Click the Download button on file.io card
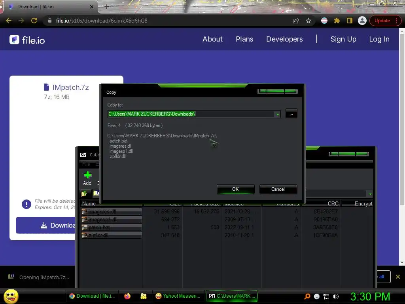The height and width of the screenshot is (304, 405). pyautogui.click(x=46, y=225)
